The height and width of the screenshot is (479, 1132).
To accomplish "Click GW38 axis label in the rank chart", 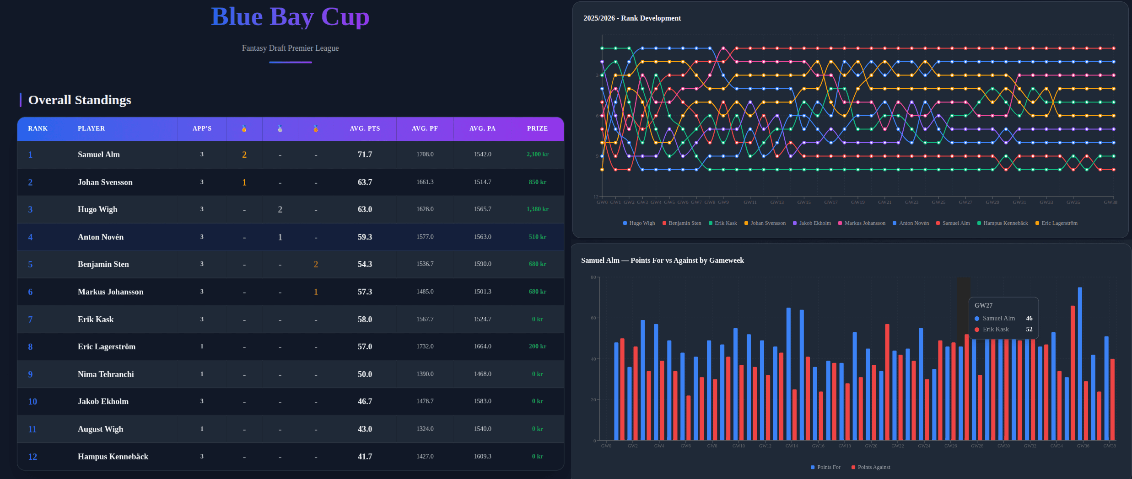I will coord(1110,202).
